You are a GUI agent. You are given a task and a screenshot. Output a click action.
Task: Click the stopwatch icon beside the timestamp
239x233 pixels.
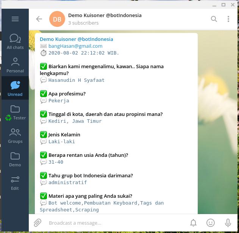pyautogui.click(x=44, y=53)
